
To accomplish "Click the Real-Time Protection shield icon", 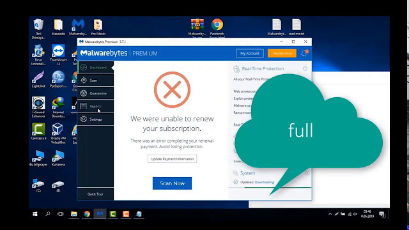I will click(x=236, y=68).
